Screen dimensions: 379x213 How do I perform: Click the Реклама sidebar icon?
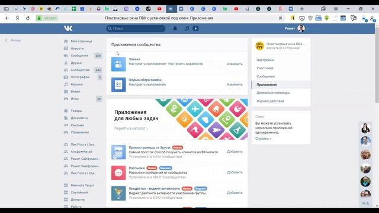coord(66,125)
